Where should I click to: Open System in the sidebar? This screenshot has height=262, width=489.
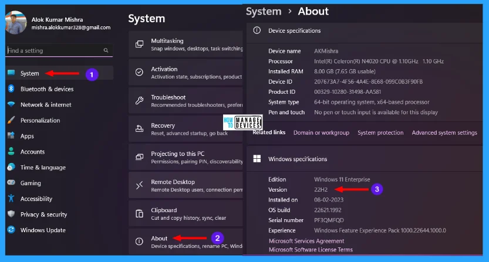click(x=59, y=73)
